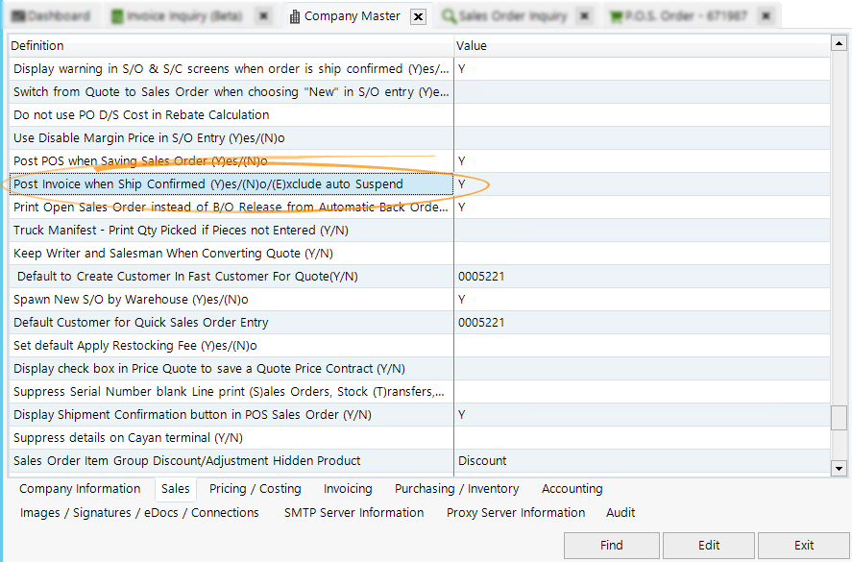This screenshot has width=852, height=562.
Task: Click the Dashboard gauge icon
Action: tap(19, 15)
